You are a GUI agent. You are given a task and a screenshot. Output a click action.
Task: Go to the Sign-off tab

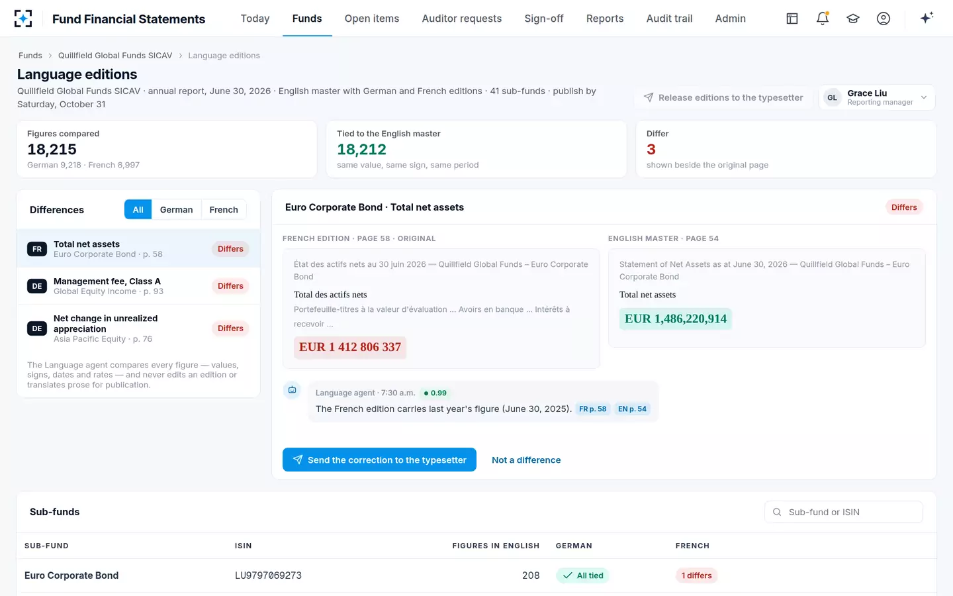point(544,19)
